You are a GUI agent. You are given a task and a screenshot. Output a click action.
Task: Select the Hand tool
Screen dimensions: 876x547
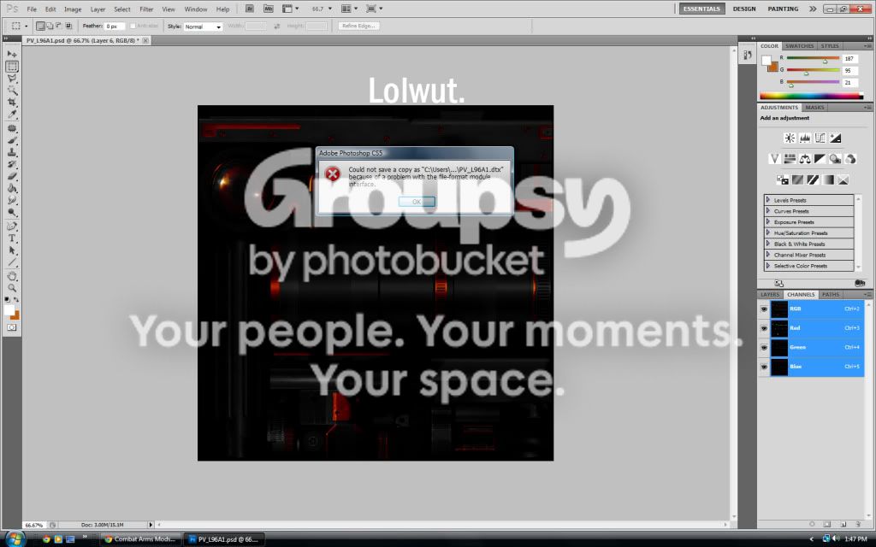(x=12, y=276)
